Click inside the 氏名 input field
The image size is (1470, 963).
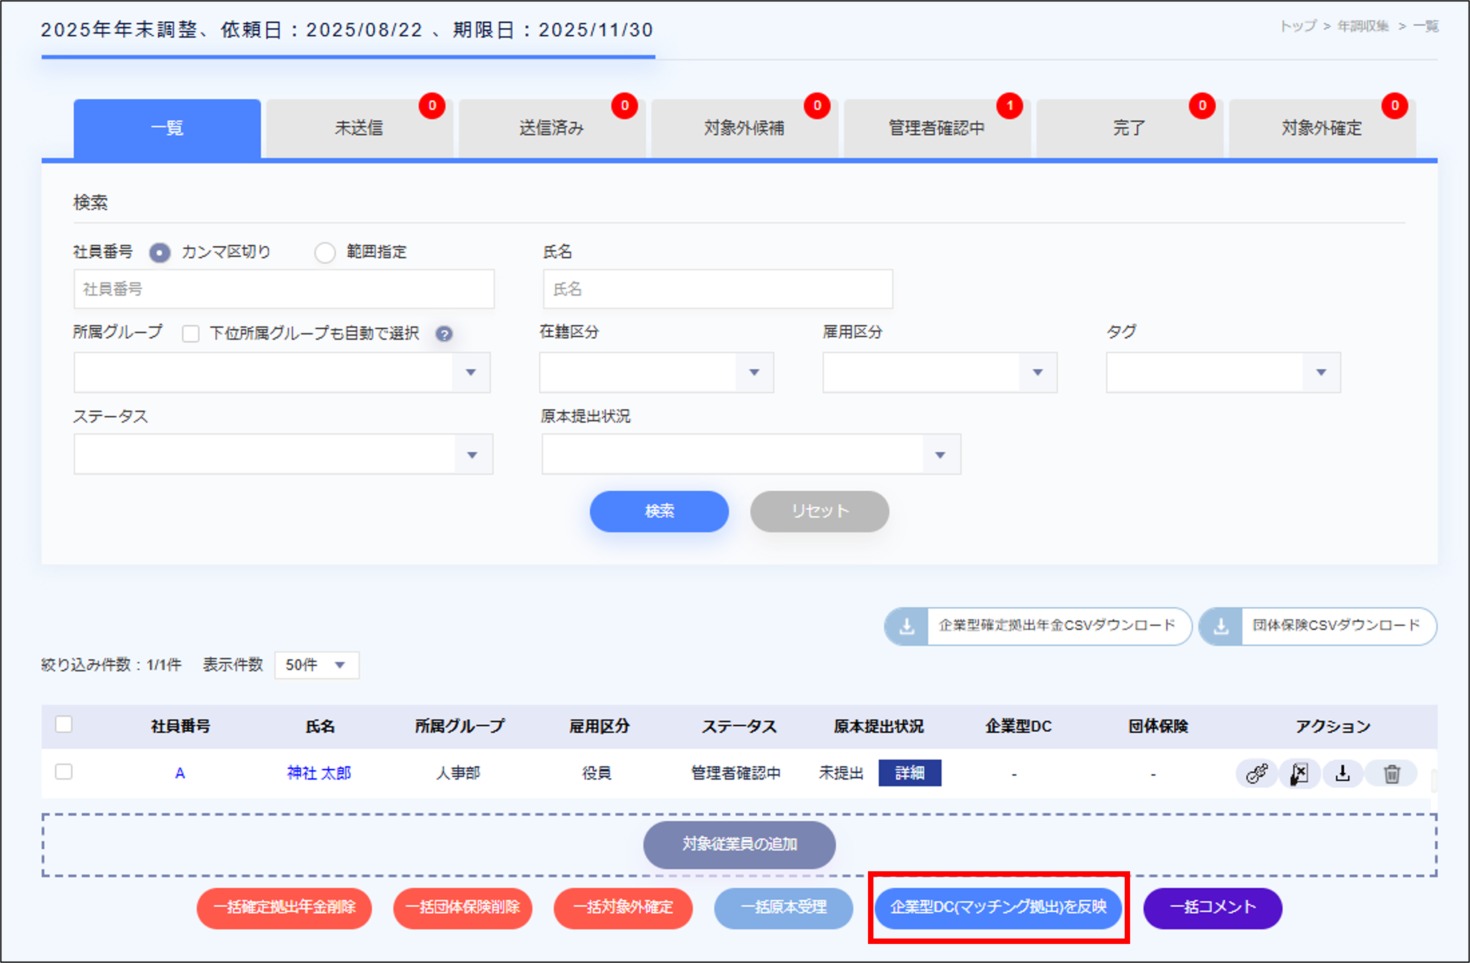716,288
